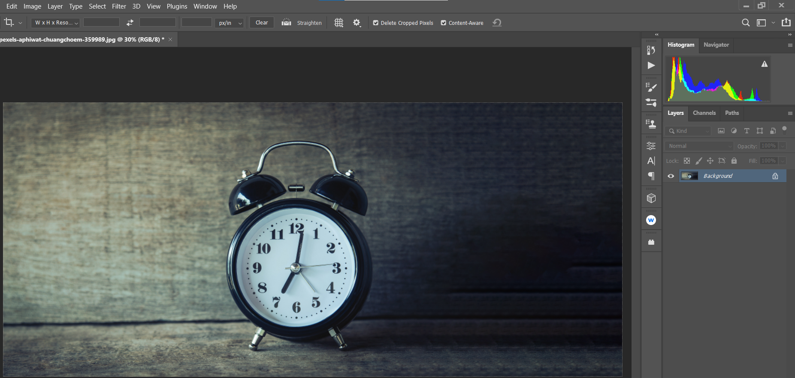Open additional crop settings gear
Image resolution: width=795 pixels, height=378 pixels.
point(357,23)
